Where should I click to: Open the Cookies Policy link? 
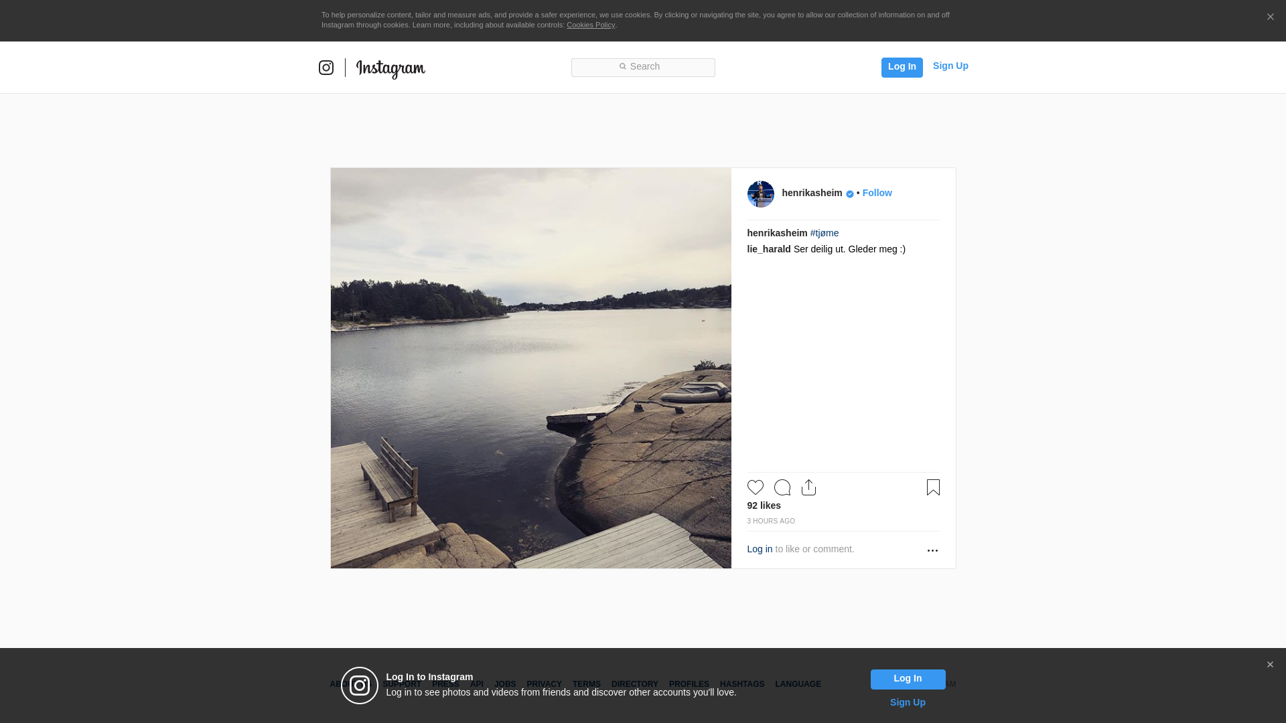590,25
